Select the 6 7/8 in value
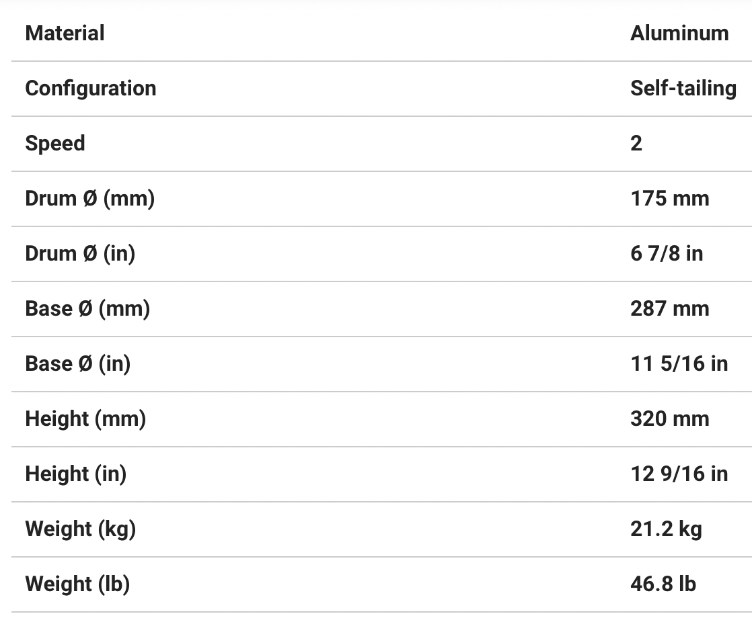The height and width of the screenshot is (618, 752). 667,253
